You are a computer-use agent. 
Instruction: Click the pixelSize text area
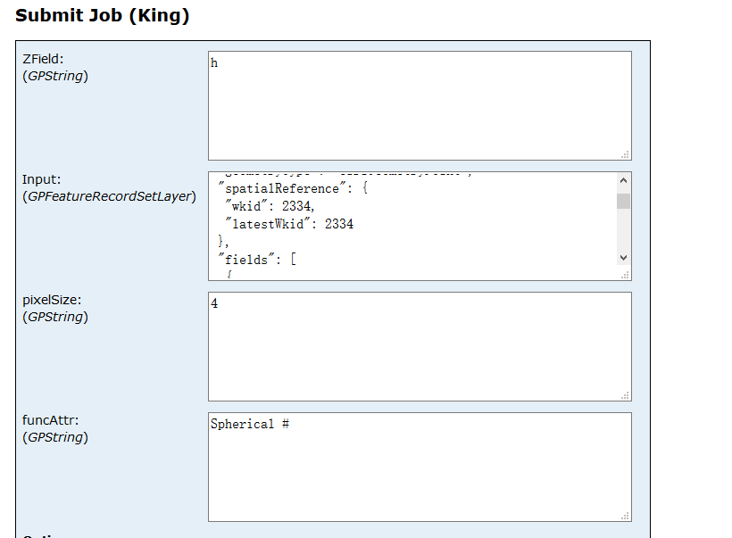click(420, 347)
